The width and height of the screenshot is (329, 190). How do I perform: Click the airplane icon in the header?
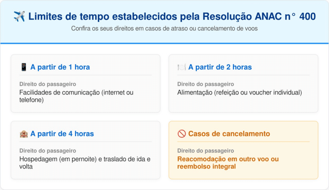tap(19, 16)
